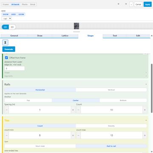
Task: Open the small menu button beside Cancel
Action: [x=131, y=4]
